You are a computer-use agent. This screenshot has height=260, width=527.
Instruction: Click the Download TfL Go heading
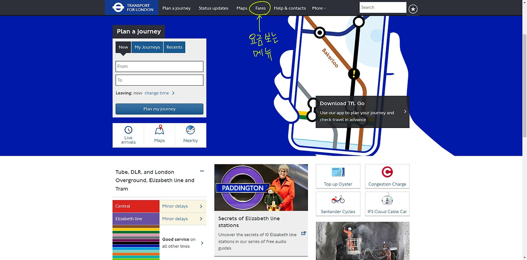[x=342, y=103]
